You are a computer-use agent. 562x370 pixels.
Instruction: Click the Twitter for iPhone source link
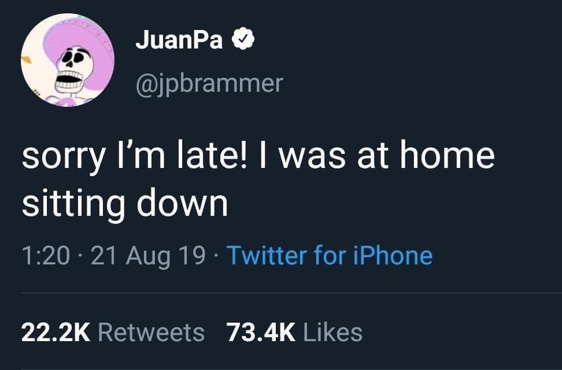tap(329, 255)
